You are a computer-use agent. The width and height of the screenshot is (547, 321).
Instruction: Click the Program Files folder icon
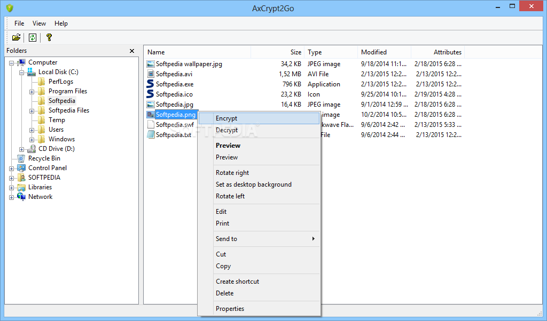click(42, 91)
